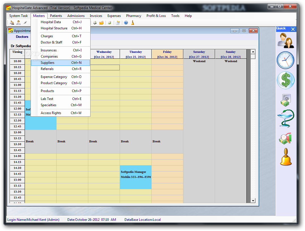Click the 14:30 timing row label
Image resolution: width=305 pixels, height=231 pixels.
click(x=17, y=168)
